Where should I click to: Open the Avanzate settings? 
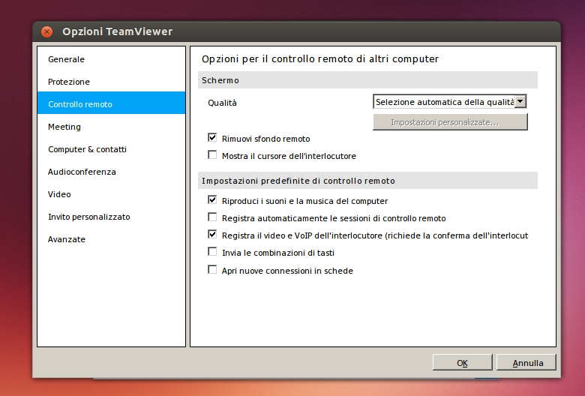111,239
